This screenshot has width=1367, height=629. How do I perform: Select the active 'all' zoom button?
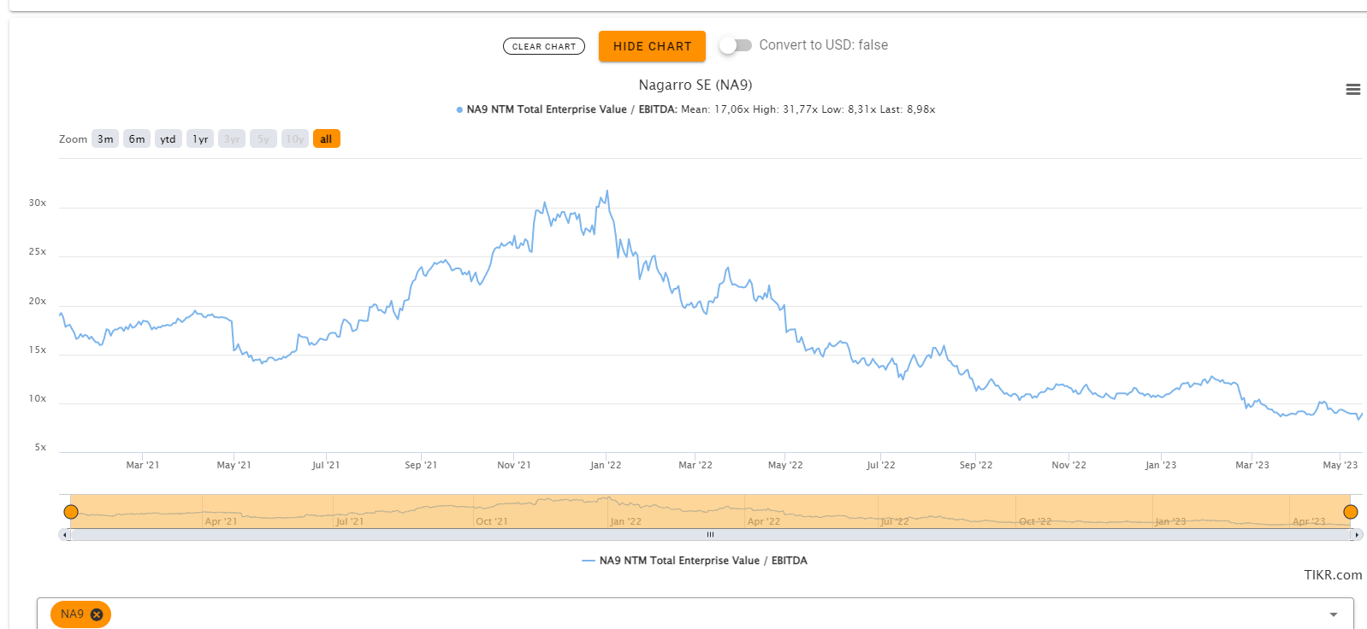coord(327,139)
